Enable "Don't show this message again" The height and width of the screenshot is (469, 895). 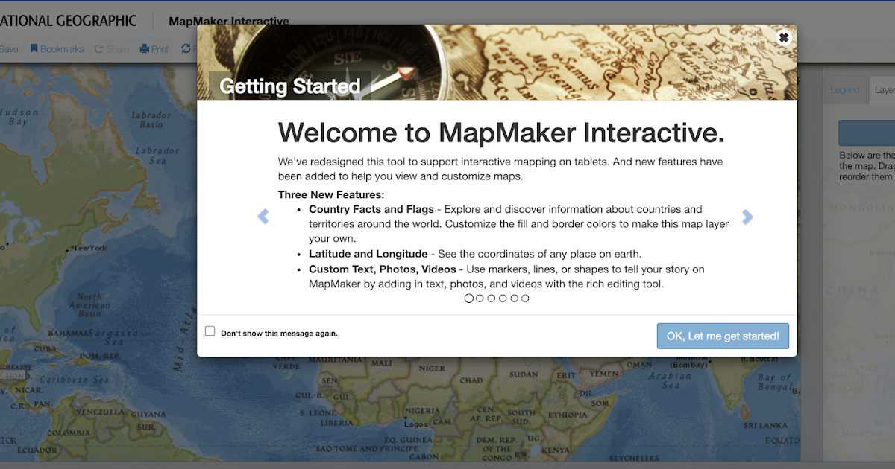pos(210,331)
